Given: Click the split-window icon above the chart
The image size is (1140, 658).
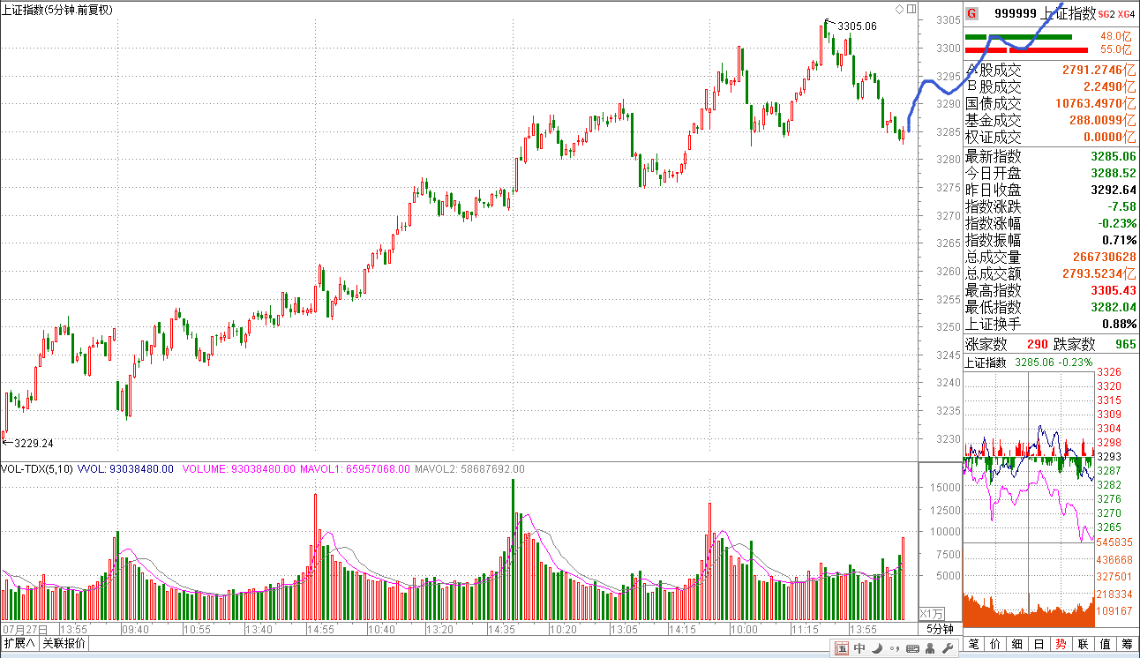Looking at the screenshot, I should coord(910,9).
